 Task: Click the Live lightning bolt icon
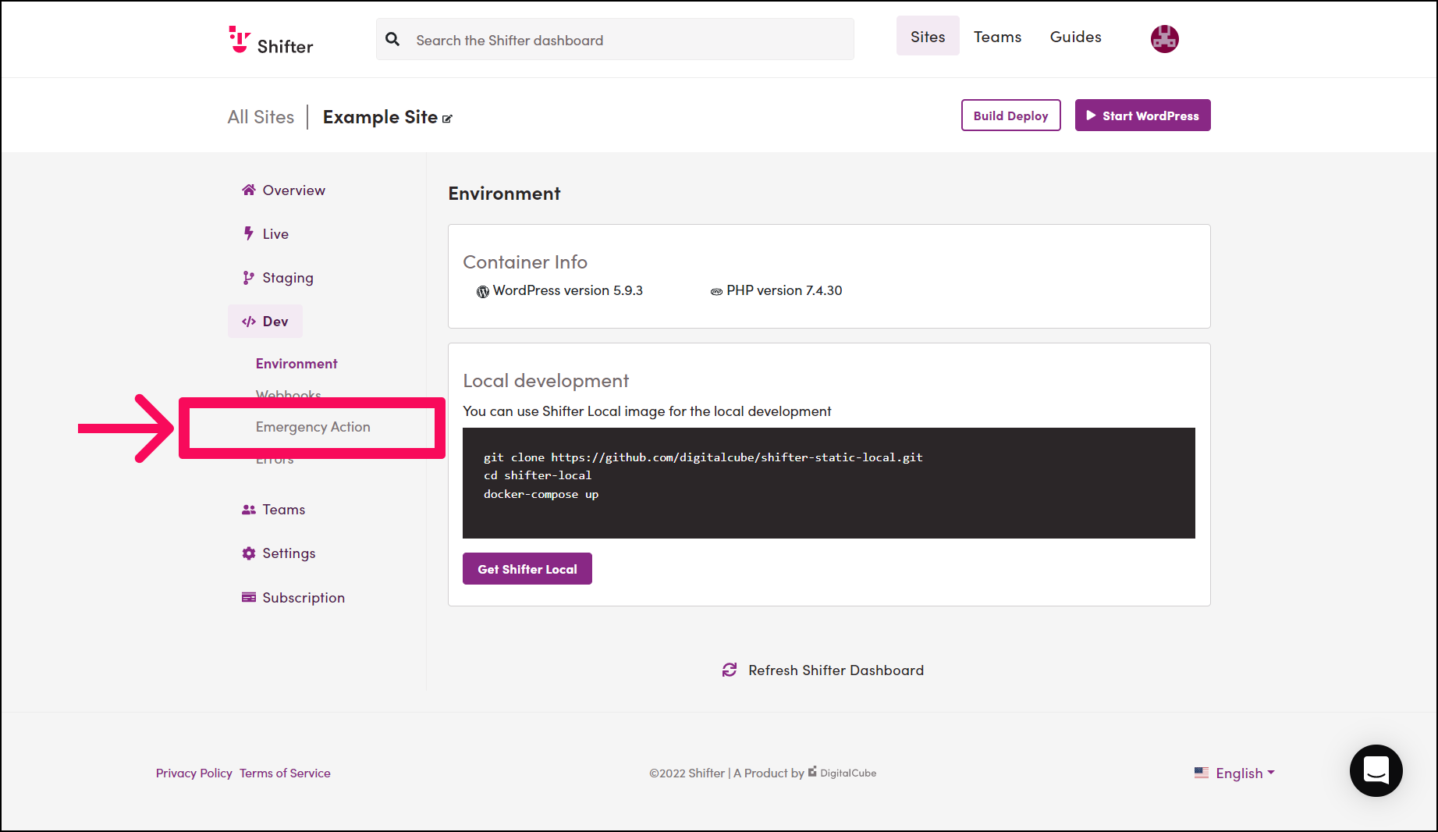(249, 233)
